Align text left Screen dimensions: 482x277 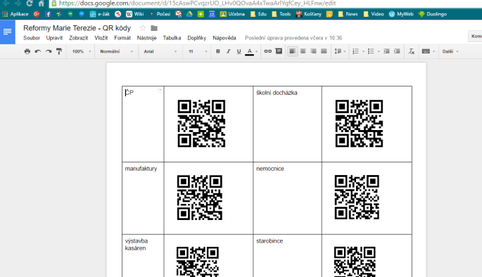point(292,51)
